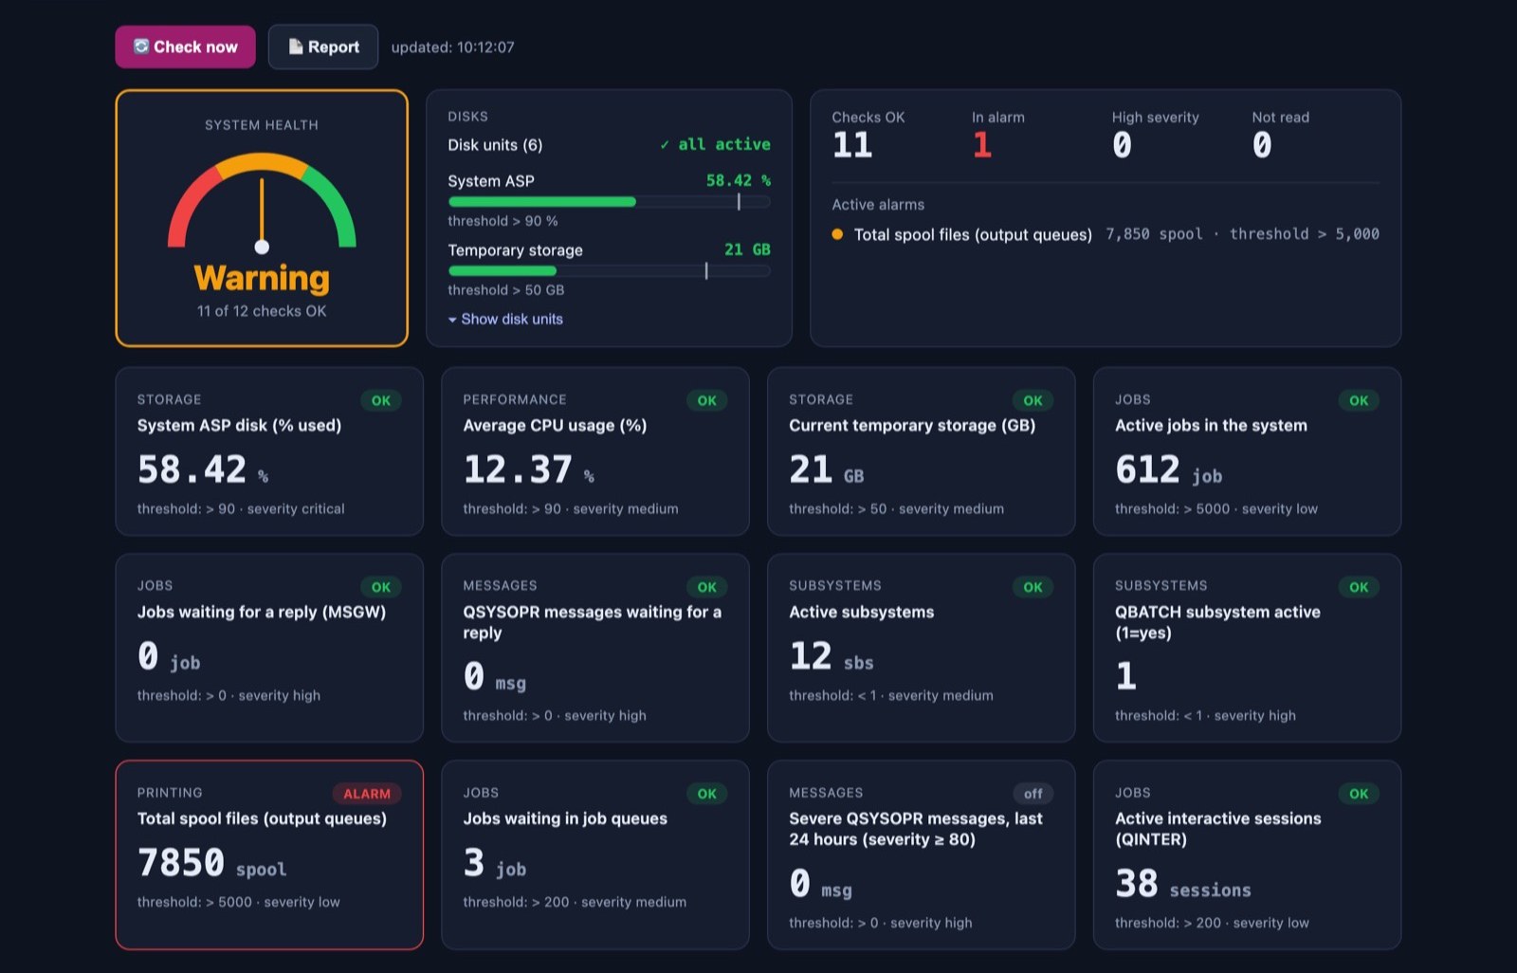Image resolution: width=1517 pixels, height=973 pixels.
Task: Click QBATCH subsystem active (1=yes) title
Action: (1217, 622)
